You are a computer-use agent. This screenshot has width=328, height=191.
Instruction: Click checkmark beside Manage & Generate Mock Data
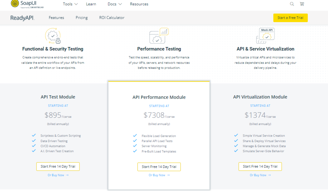click(236, 146)
